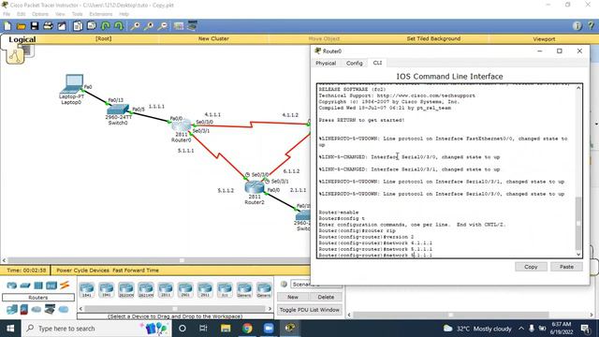This screenshot has width=599, height=337.
Task: Select the CLI tab of Router0
Action: coord(377,63)
